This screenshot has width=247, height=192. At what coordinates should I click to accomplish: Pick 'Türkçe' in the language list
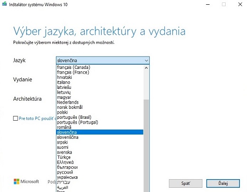coord(100,157)
